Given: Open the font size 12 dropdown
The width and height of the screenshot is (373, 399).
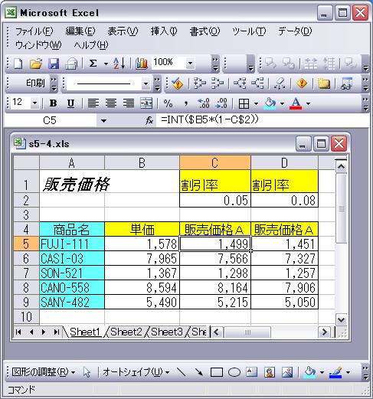Looking at the screenshot, I should (x=34, y=103).
